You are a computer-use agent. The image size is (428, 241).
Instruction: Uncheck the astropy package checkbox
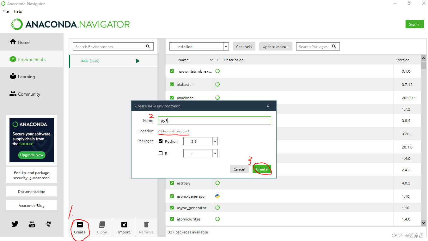[172, 183]
